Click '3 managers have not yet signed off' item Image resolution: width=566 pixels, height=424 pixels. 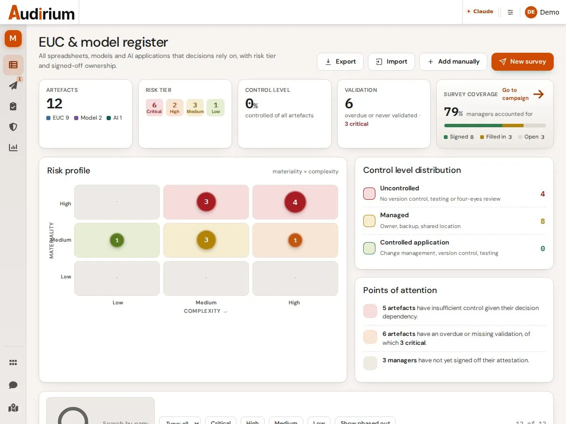pos(454,363)
